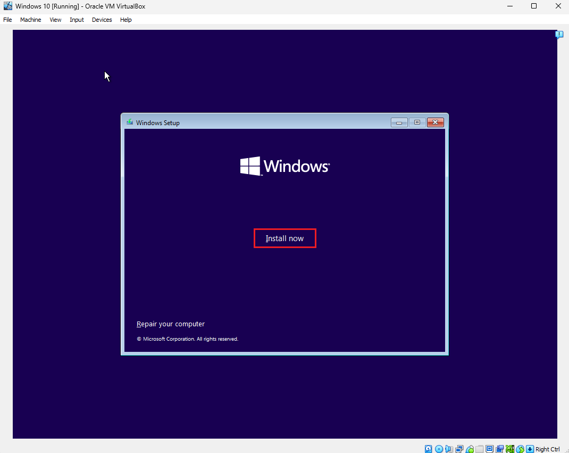Maximize the Windows Setup dialog
Image resolution: width=569 pixels, height=453 pixels.
point(417,122)
